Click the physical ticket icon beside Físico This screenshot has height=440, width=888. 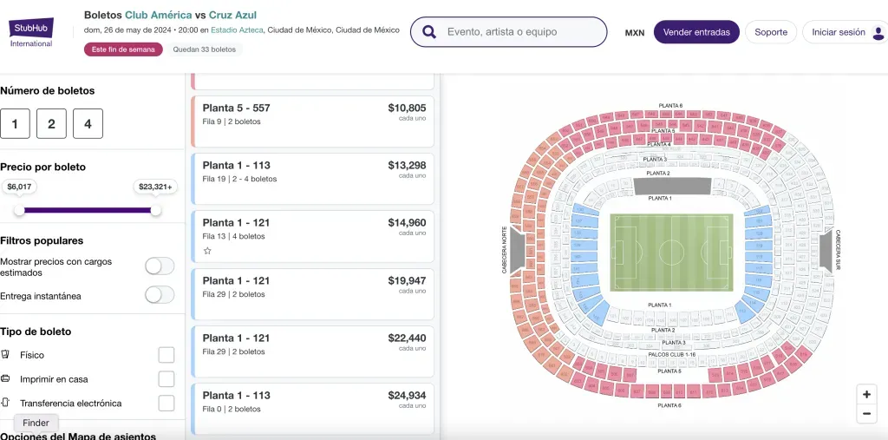click(6, 355)
